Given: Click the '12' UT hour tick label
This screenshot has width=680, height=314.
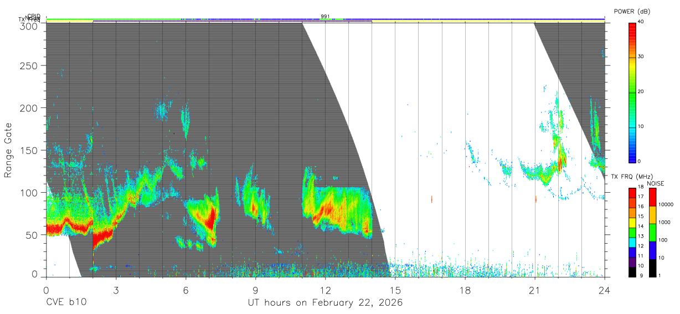Looking at the screenshot, I should (x=326, y=290).
